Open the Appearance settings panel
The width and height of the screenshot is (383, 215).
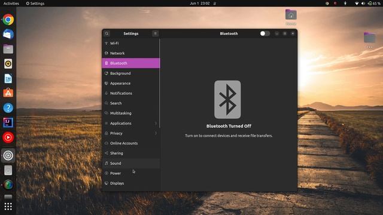pos(131,83)
